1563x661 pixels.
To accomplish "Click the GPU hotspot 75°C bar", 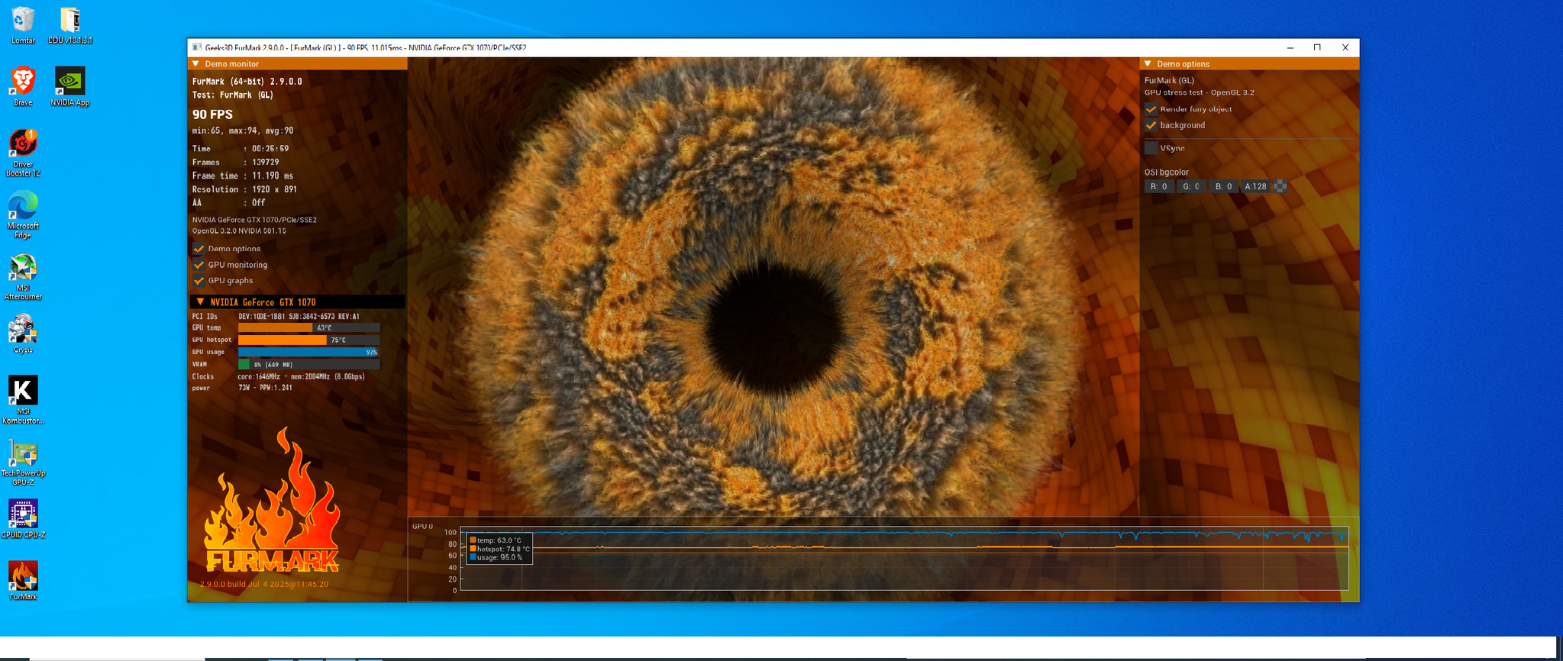I will click(308, 340).
